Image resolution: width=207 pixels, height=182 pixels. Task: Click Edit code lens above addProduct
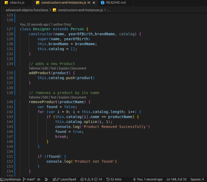click(x=45, y=68)
